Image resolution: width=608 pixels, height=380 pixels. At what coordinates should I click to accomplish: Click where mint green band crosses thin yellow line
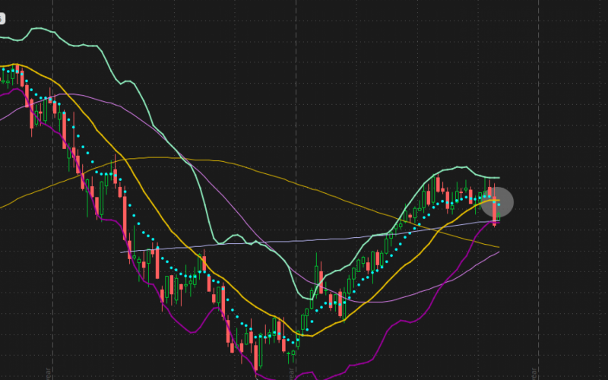(182, 159)
